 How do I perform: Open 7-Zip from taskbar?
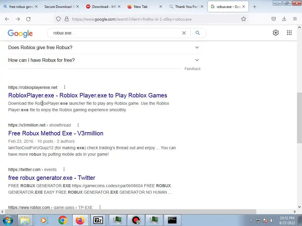pos(98,220)
